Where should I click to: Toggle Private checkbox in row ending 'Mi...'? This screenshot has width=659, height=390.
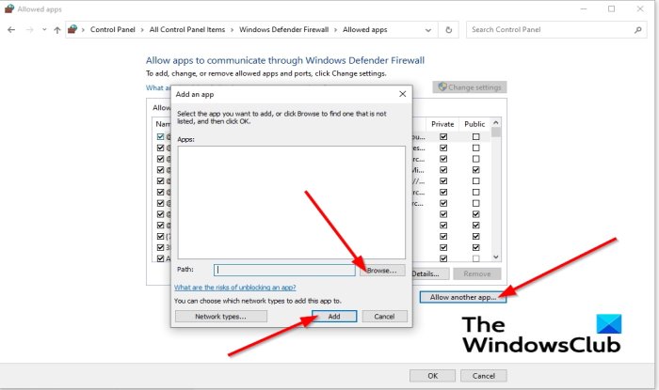click(x=443, y=170)
